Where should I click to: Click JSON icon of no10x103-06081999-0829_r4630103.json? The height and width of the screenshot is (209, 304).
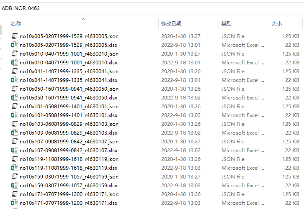coord(15,124)
